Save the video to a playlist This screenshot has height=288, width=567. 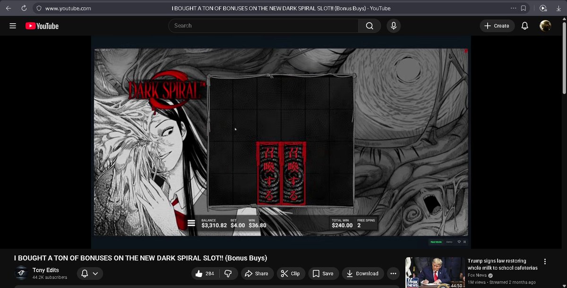click(x=323, y=273)
